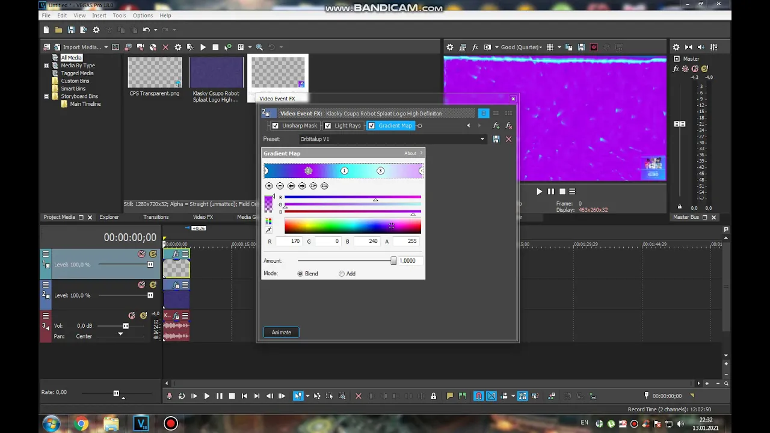
Task: Save project with the floppy disk icon in main toolbar
Action: pos(71,30)
